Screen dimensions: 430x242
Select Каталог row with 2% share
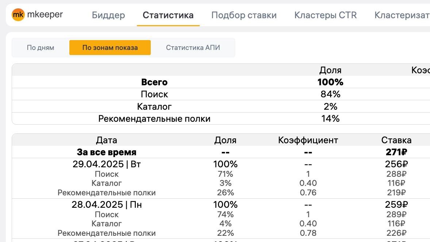(x=154, y=106)
